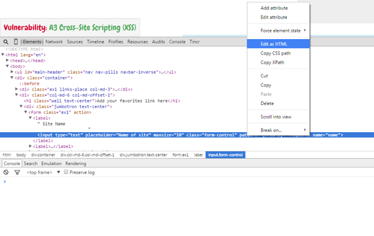Click the div.col-md-6.col-md-offset-1 breadcrumb

88,155
